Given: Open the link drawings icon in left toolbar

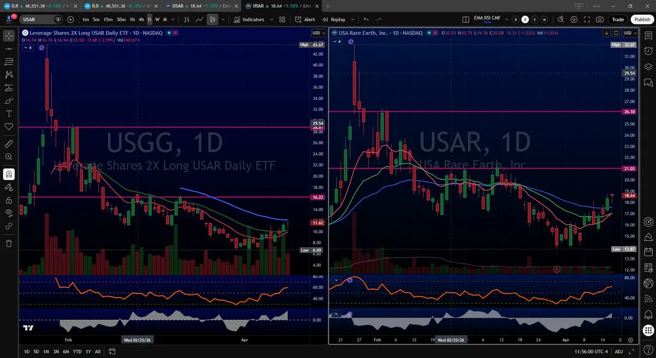Looking at the screenshot, I should 9,225.
